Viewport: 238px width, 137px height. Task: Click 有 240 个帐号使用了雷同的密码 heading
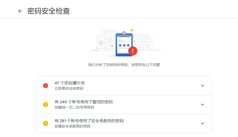(84, 102)
